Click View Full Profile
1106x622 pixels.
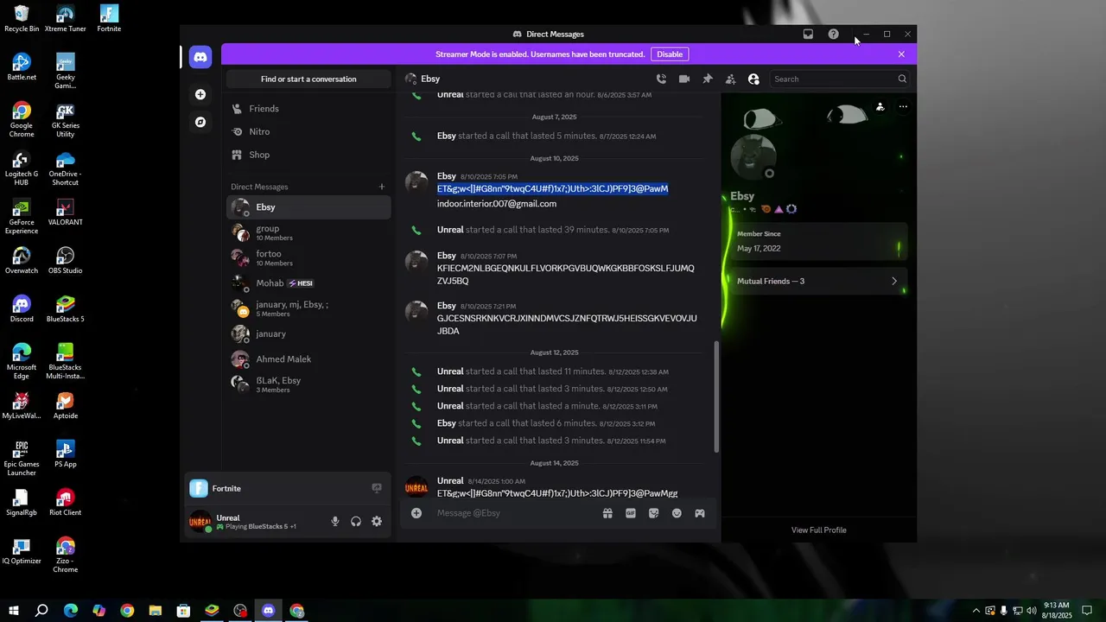point(819,530)
